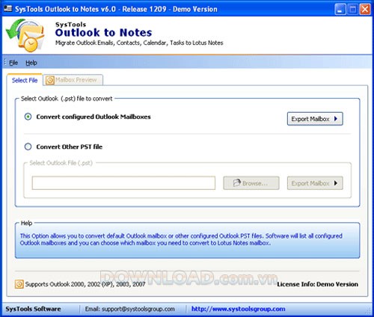Screen dimensions: 374x317
Task: Click the Mailbox Preview tab icon
Action: pos(50,80)
